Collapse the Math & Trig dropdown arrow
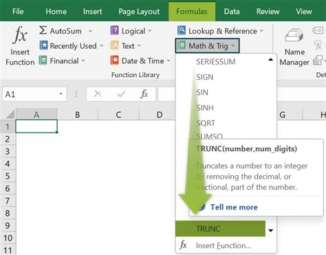Image resolution: width=326 pixels, height=255 pixels. click(x=233, y=46)
